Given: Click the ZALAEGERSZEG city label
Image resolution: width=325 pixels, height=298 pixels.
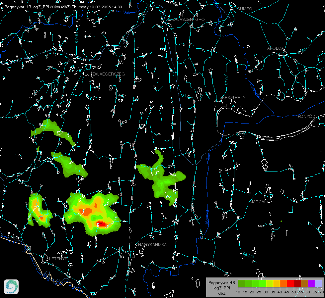Looking at the screenshot, I should click(x=109, y=74).
